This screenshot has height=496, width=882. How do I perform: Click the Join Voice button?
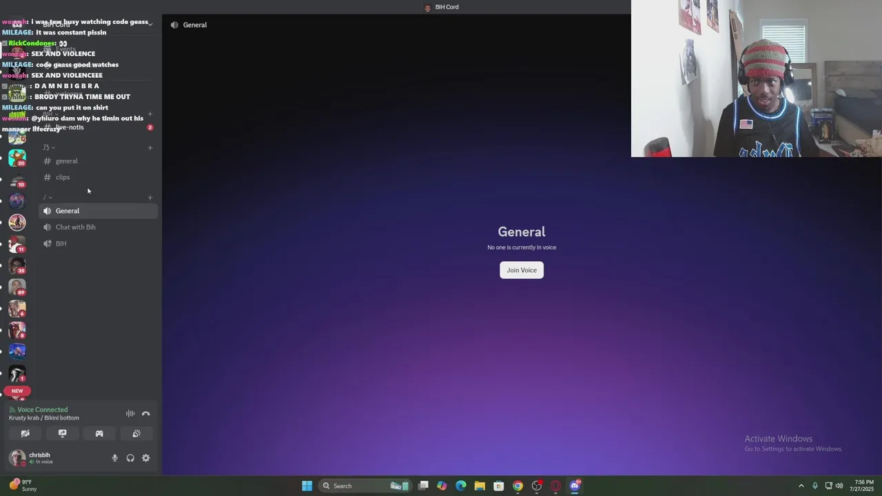click(522, 270)
